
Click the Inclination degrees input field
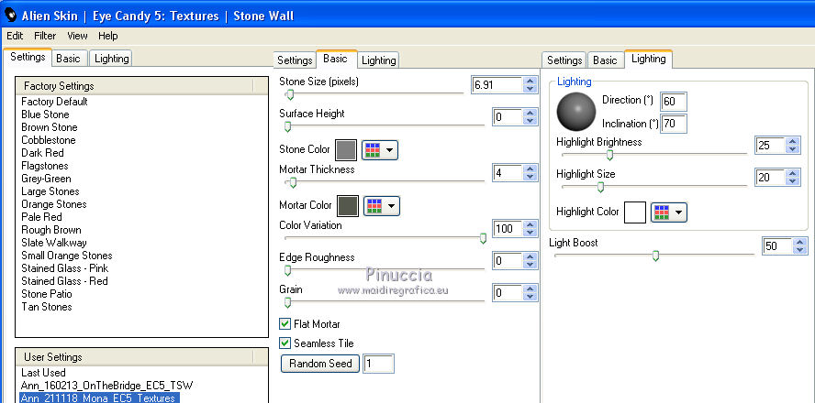674,125
